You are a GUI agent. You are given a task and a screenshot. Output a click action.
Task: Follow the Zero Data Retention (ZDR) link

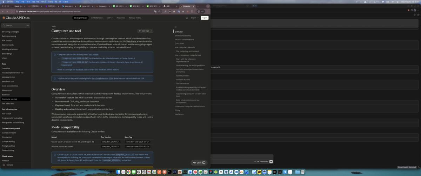pyautogui.click(x=103, y=79)
